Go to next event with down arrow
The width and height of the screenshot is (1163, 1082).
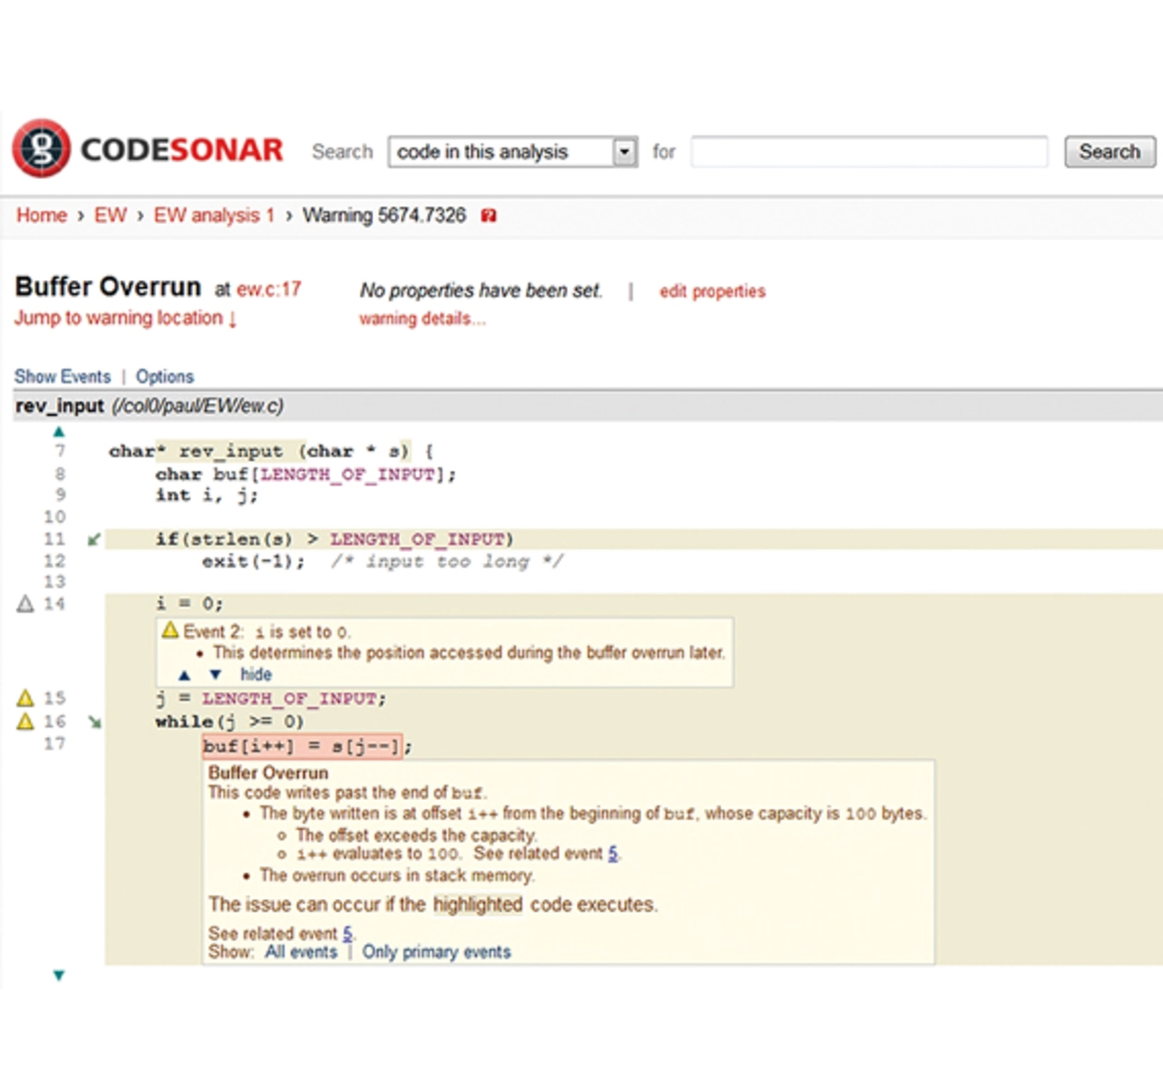click(x=215, y=675)
